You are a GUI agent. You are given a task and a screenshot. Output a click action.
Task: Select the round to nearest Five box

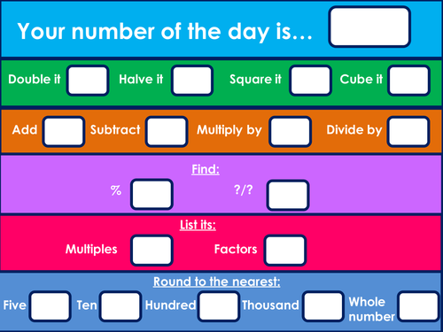click(x=50, y=306)
